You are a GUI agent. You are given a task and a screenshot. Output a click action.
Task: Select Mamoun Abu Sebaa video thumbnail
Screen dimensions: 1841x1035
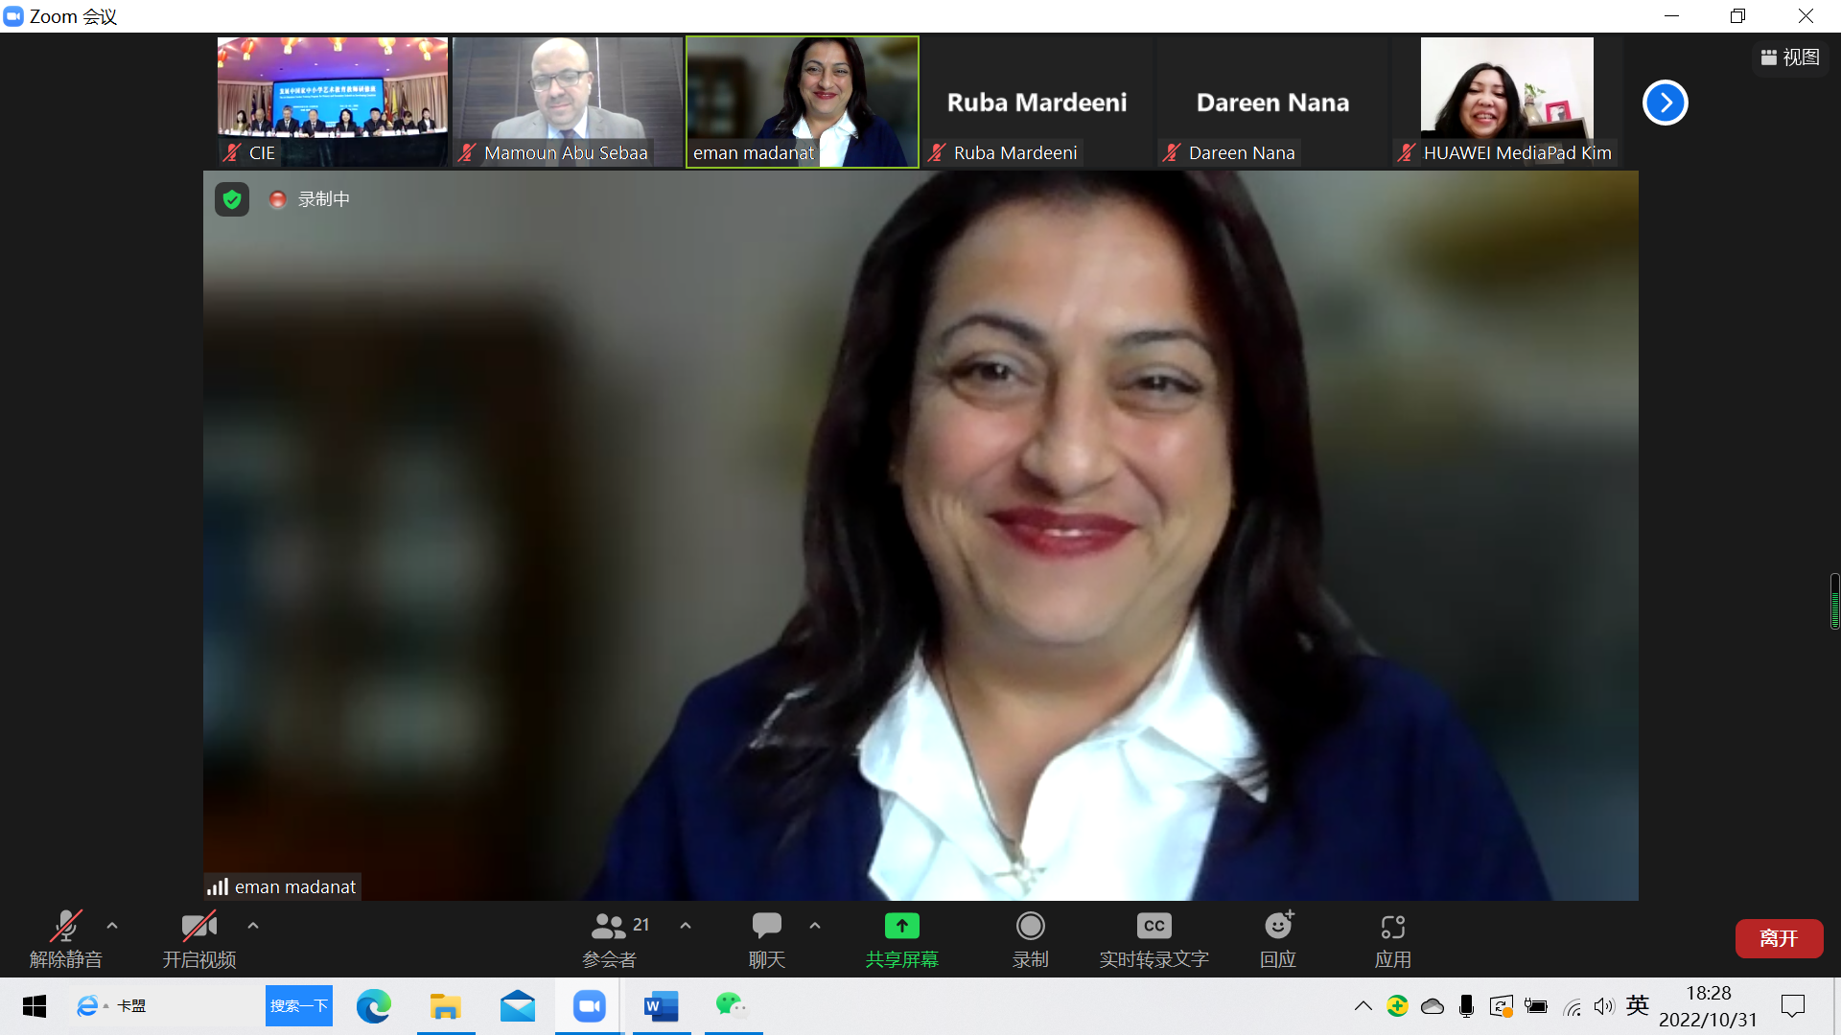[x=567, y=102]
